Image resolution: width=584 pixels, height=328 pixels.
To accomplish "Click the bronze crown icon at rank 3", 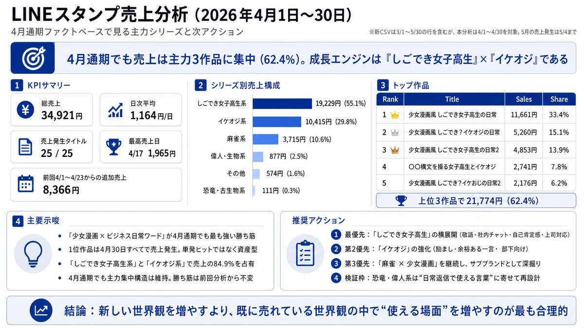I will click(395, 150).
